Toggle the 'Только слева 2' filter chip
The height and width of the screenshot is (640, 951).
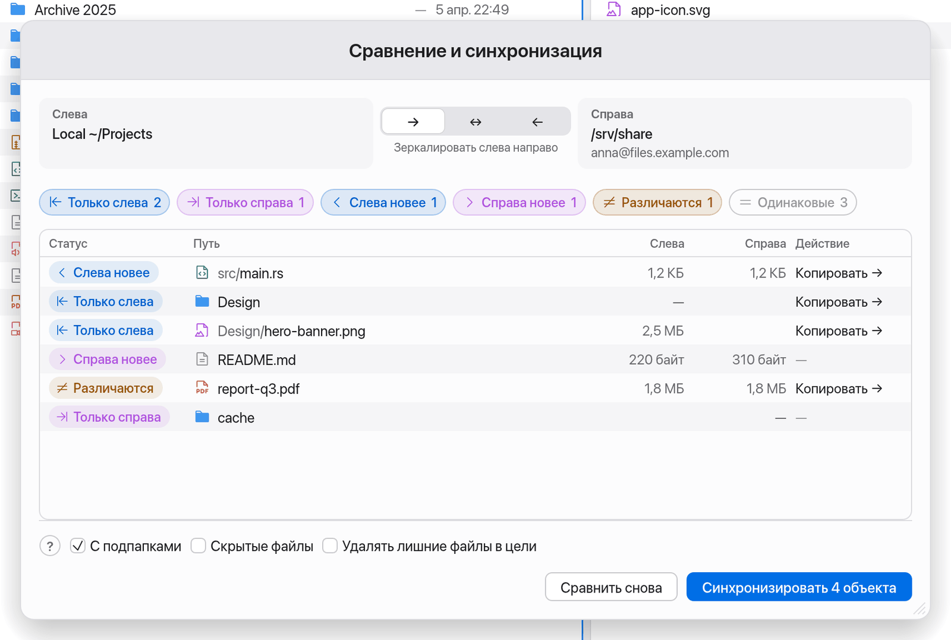[x=105, y=203]
